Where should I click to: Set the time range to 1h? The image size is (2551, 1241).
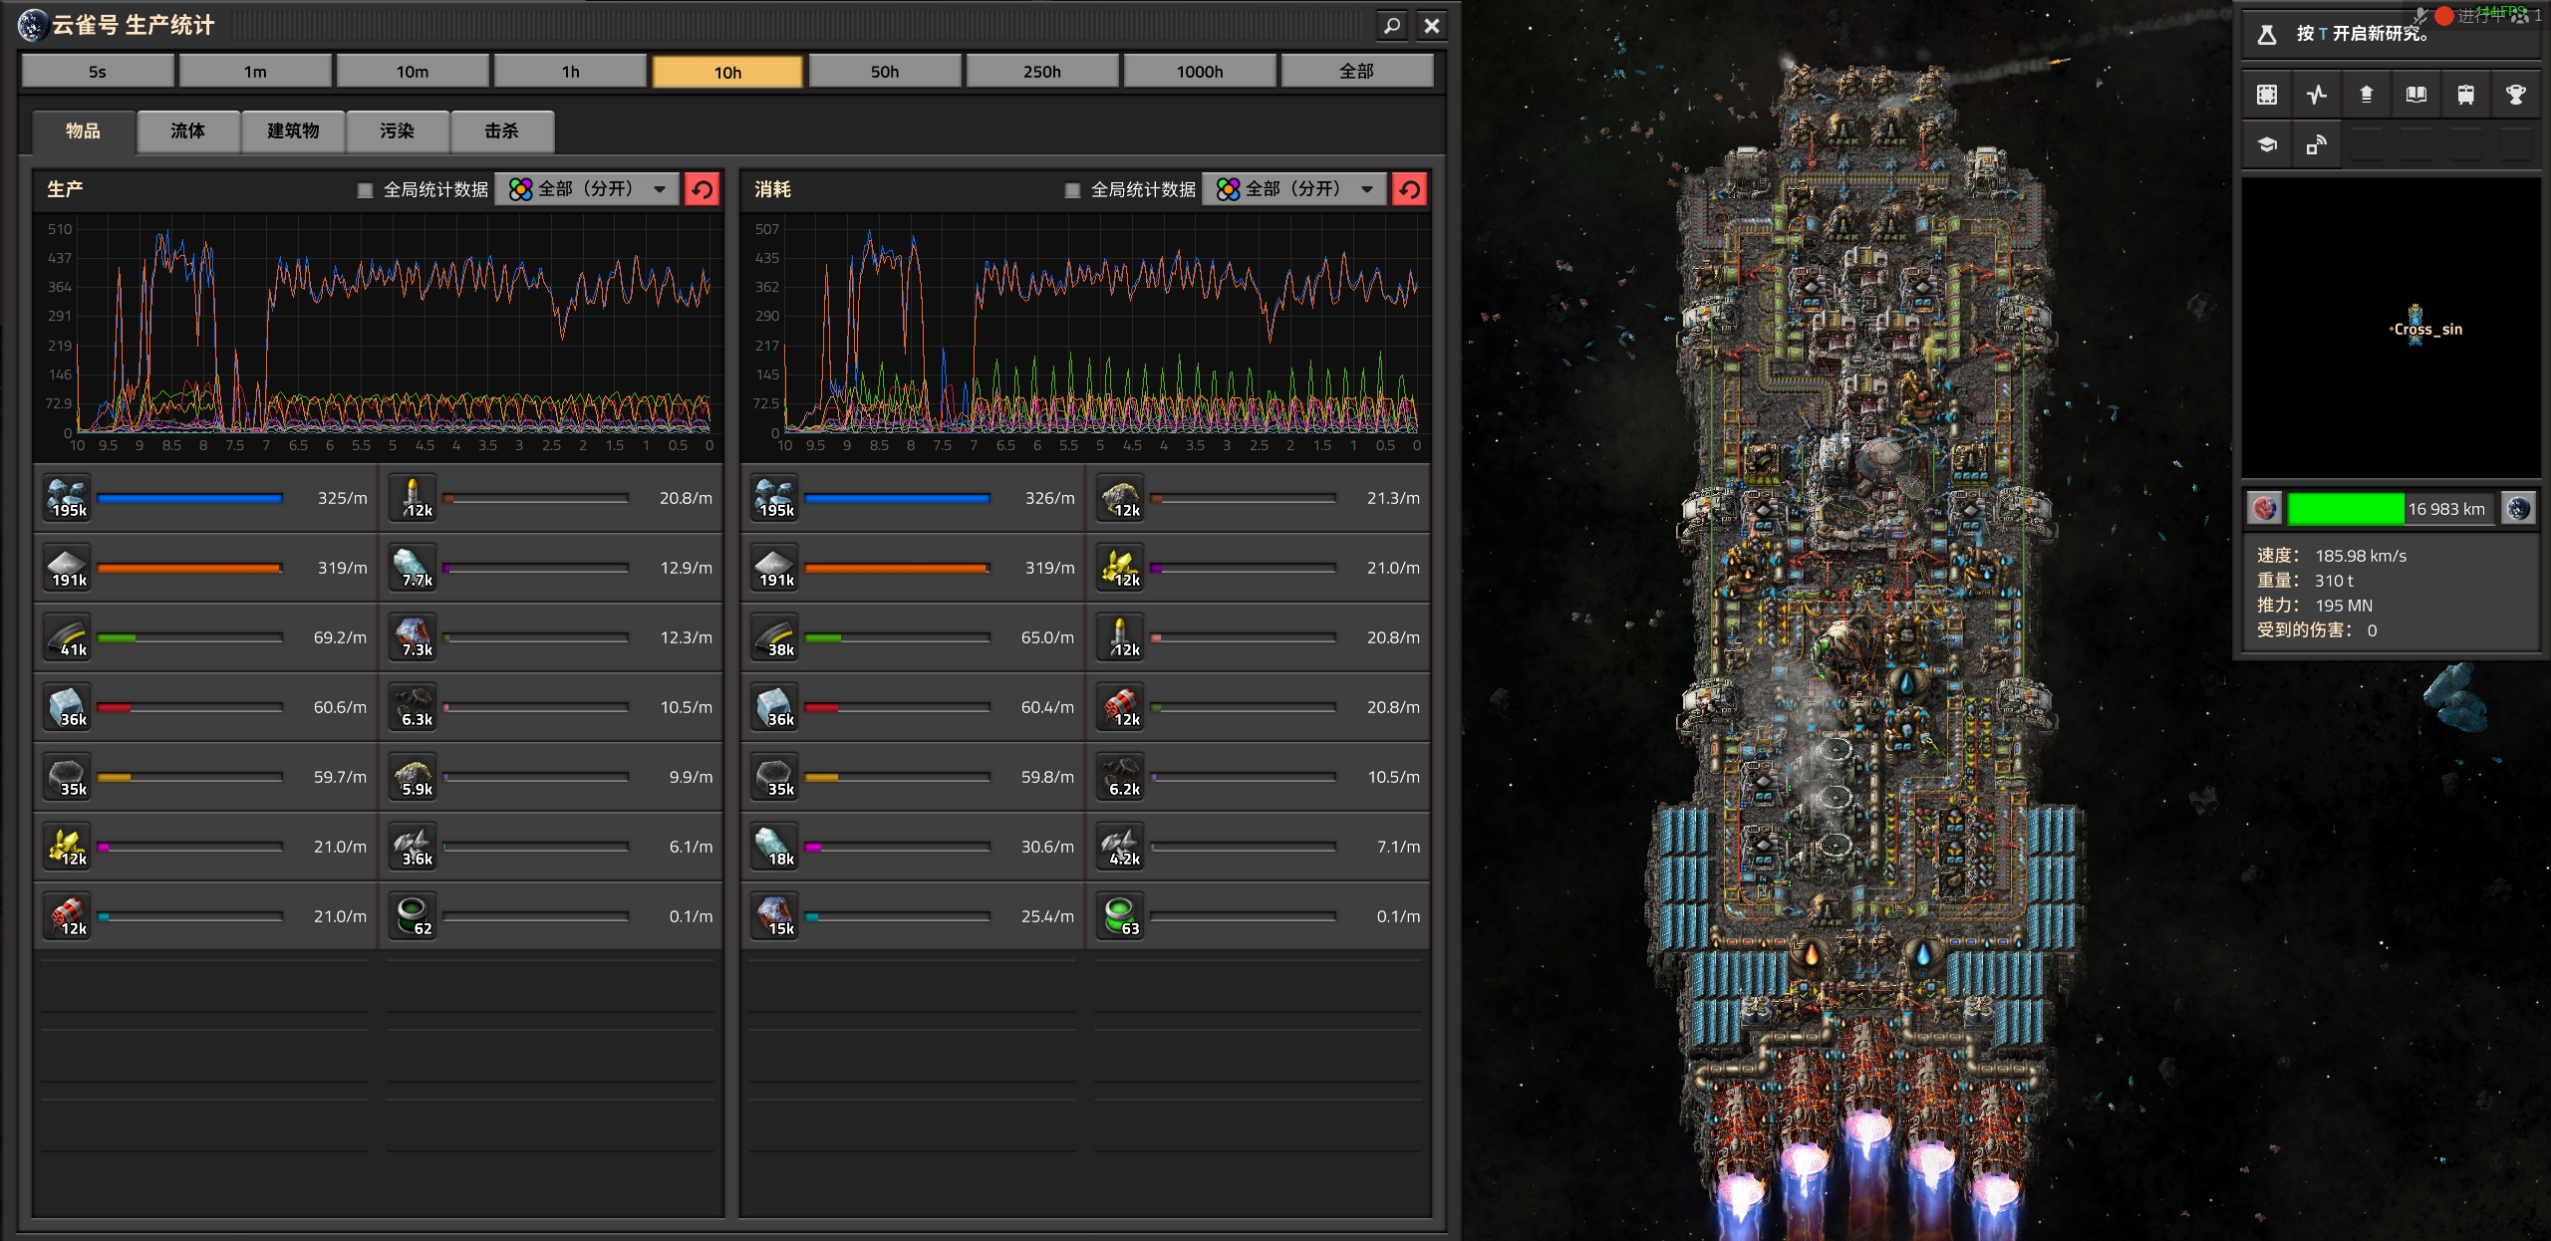[x=570, y=72]
